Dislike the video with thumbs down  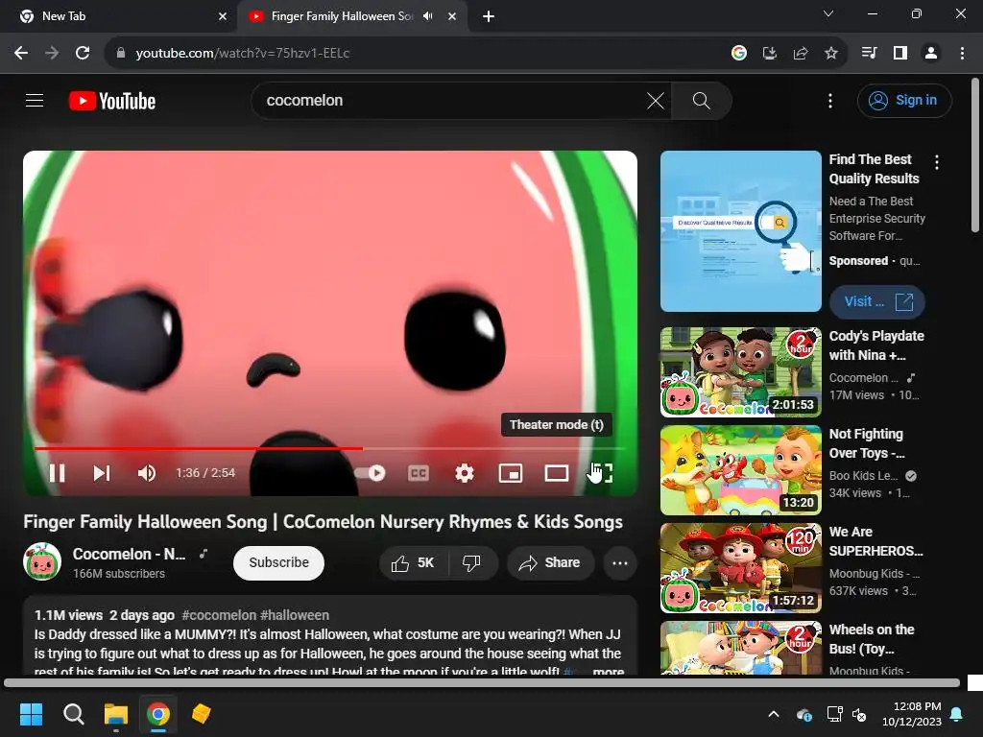472,562
